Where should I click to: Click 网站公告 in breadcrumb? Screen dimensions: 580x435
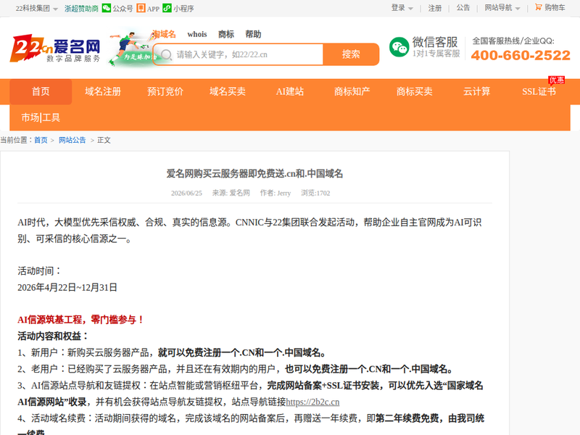(72, 140)
